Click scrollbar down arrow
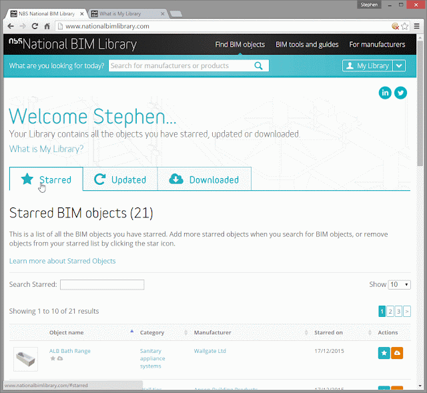 420,386
